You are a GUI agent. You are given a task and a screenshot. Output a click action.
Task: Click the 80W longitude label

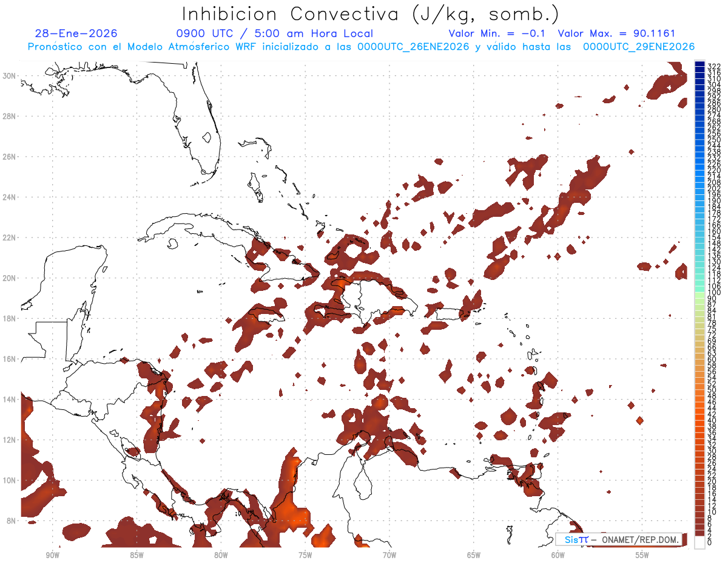221,555
